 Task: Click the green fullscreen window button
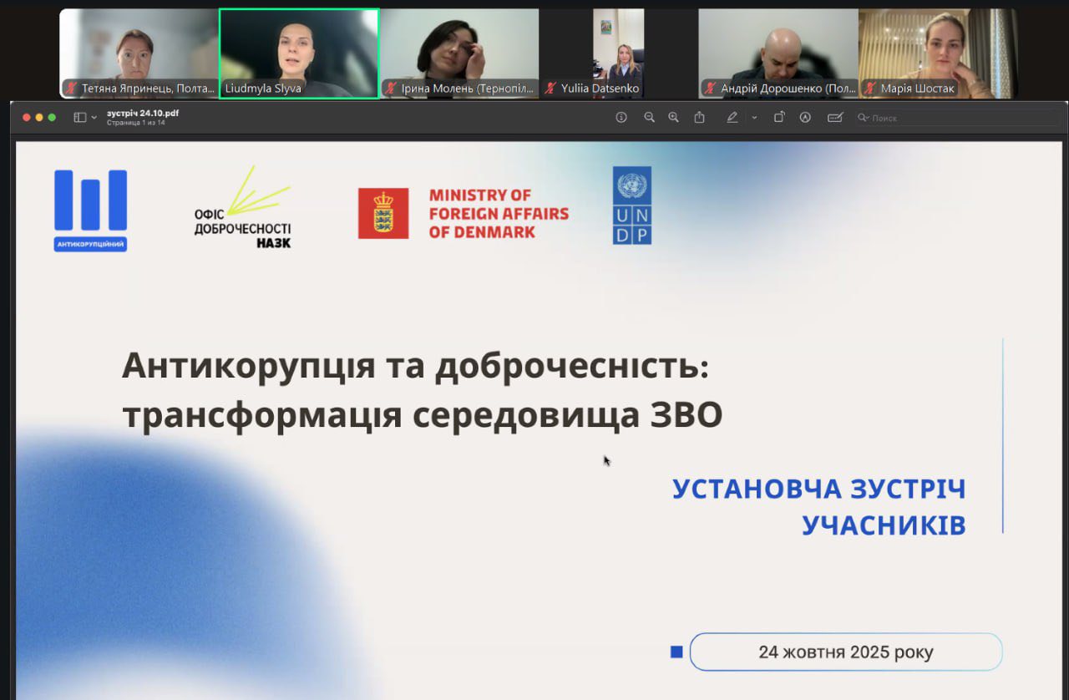52,118
